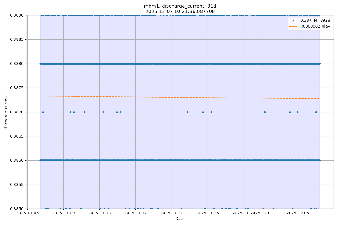This screenshot has width=338, height=225.
Task: Click the y-axis tick label "0.3890"
Action: click(x=17, y=15)
